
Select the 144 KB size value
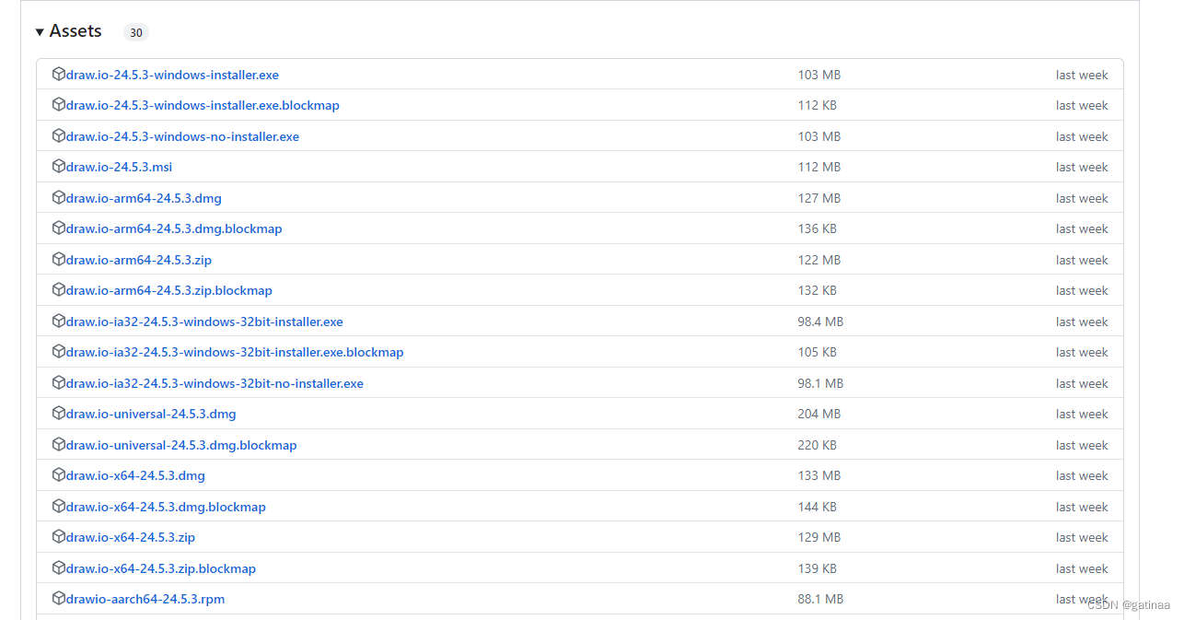pos(818,507)
